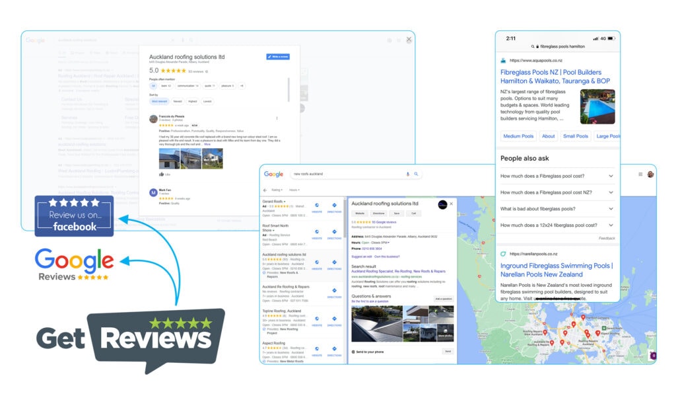Click the Send to your phone icon
The width and height of the screenshot is (676, 396).
click(352, 352)
